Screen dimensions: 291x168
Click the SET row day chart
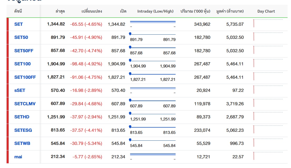click(x=268, y=24)
